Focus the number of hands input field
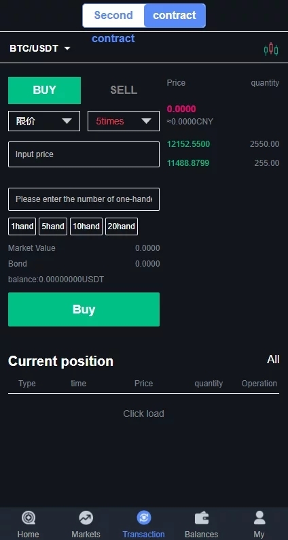288x540 pixels. point(84,199)
